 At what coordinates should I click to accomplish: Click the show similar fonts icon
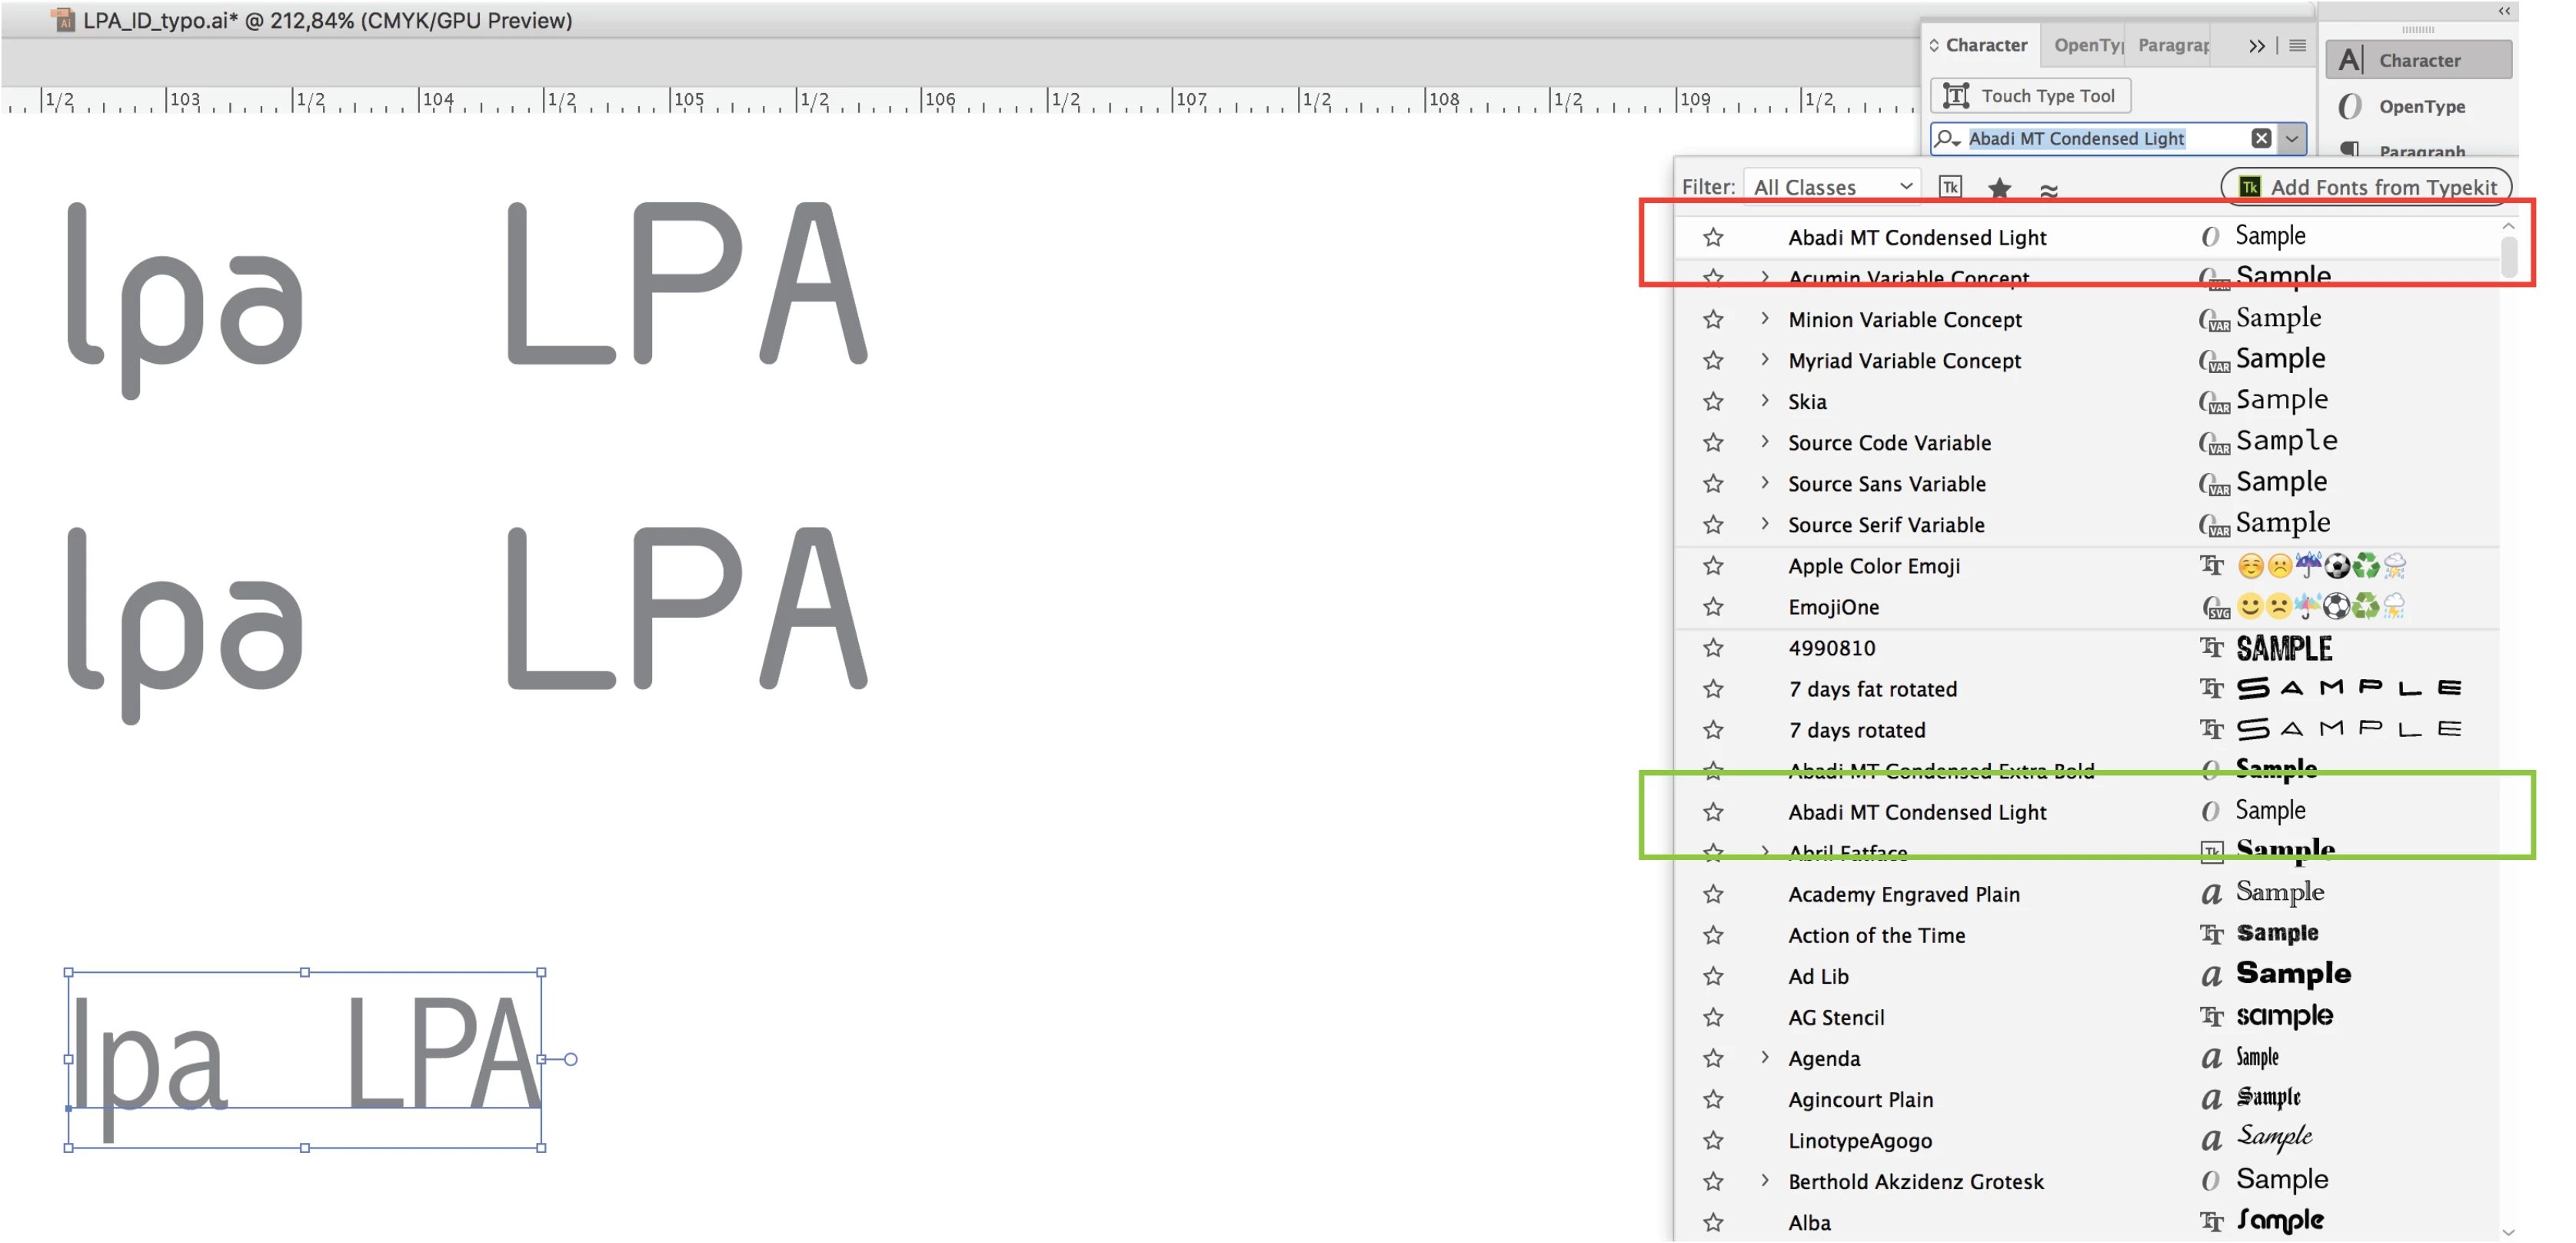click(x=2048, y=189)
